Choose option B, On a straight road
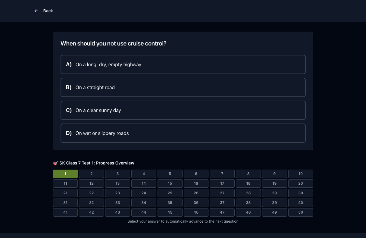This screenshot has width=366, height=238. point(183,87)
